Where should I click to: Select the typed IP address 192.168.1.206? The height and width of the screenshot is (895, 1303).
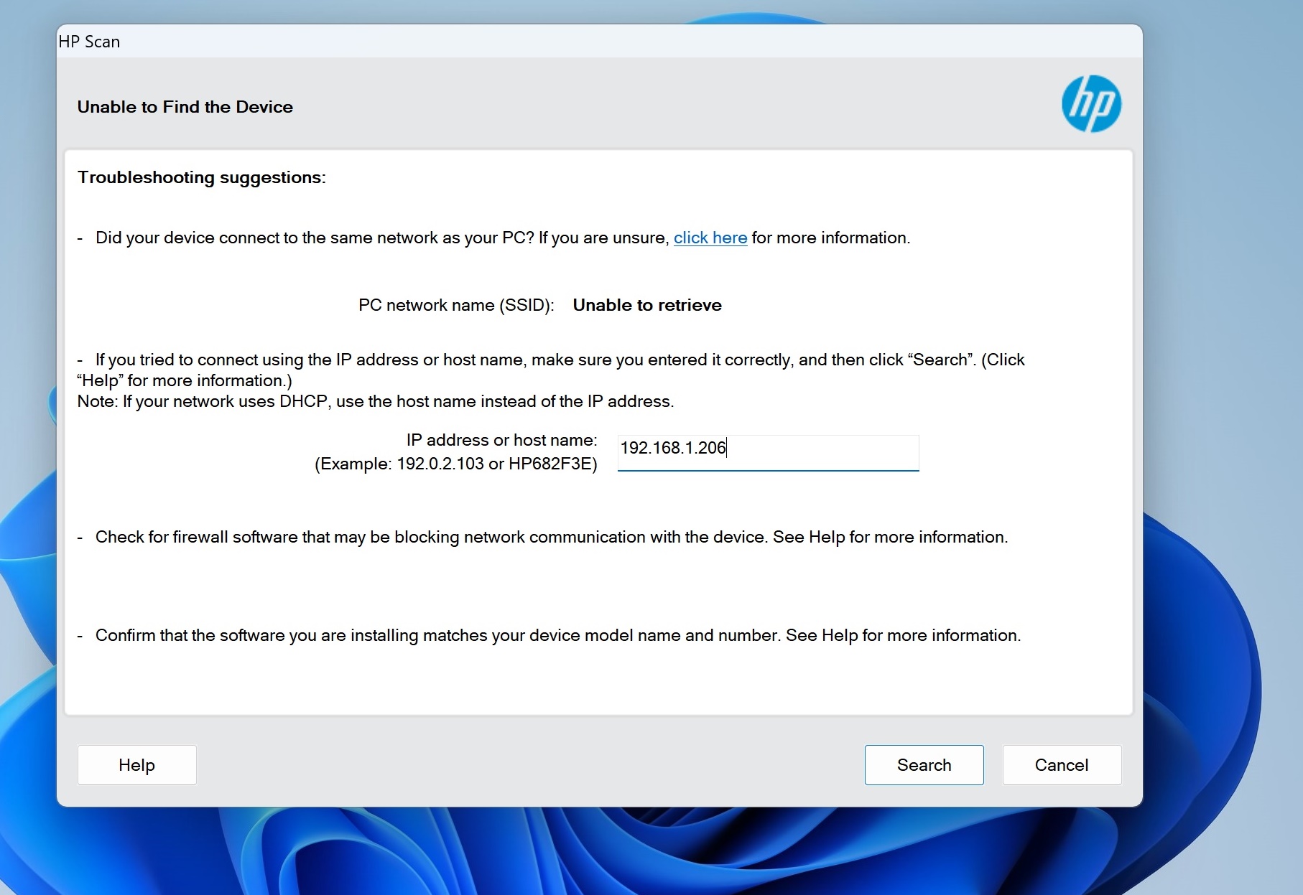point(673,448)
